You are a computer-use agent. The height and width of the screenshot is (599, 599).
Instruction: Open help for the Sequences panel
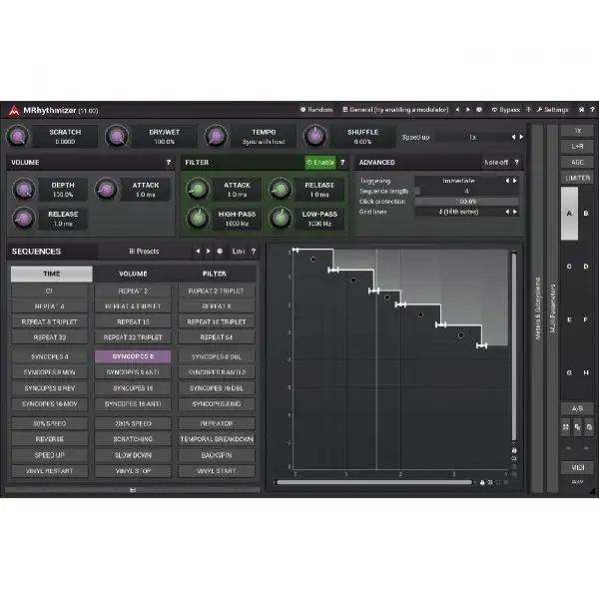253,252
